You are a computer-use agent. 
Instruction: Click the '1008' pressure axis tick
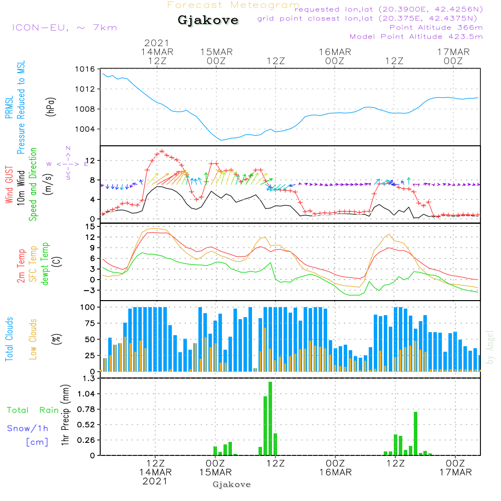coord(85,109)
